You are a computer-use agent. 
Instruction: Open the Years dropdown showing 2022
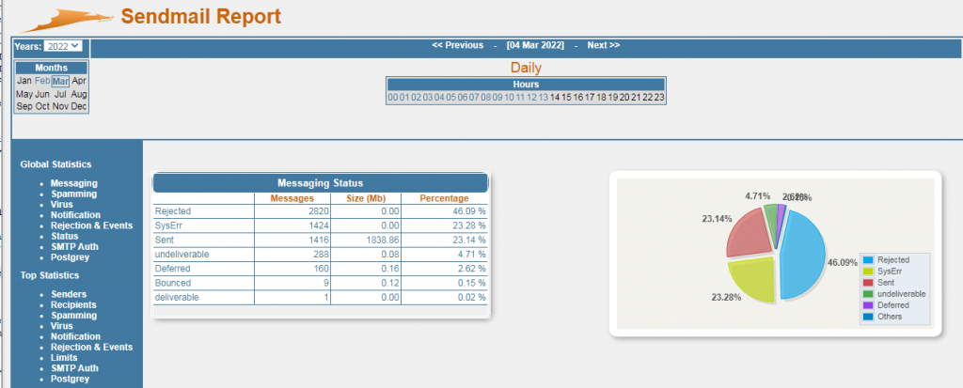tap(63, 45)
